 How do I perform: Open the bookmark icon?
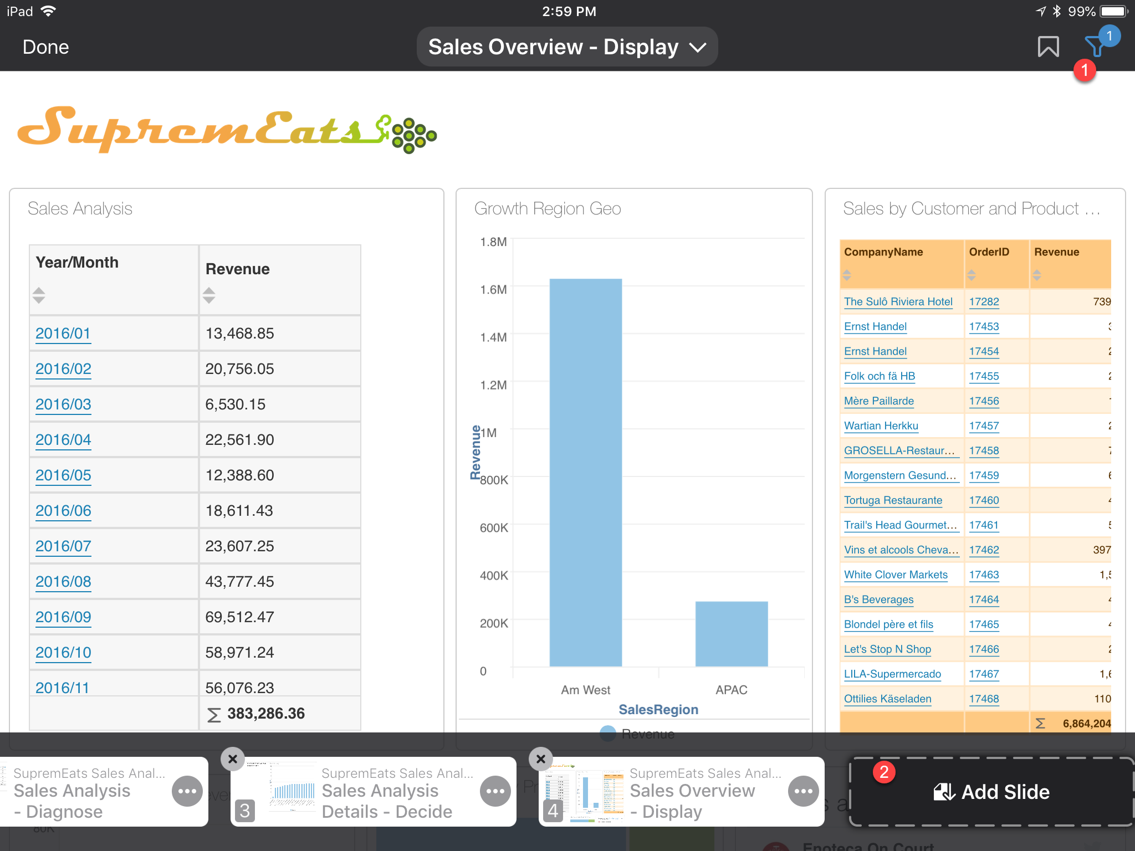[x=1047, y=47]
